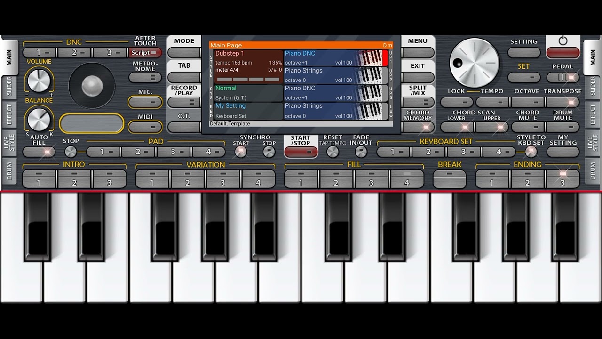602x339 pixels.
Task: Toggle the Transpose button
Action: pos(563,102)
